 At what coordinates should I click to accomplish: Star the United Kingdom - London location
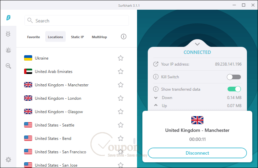(x=121, y=98)
